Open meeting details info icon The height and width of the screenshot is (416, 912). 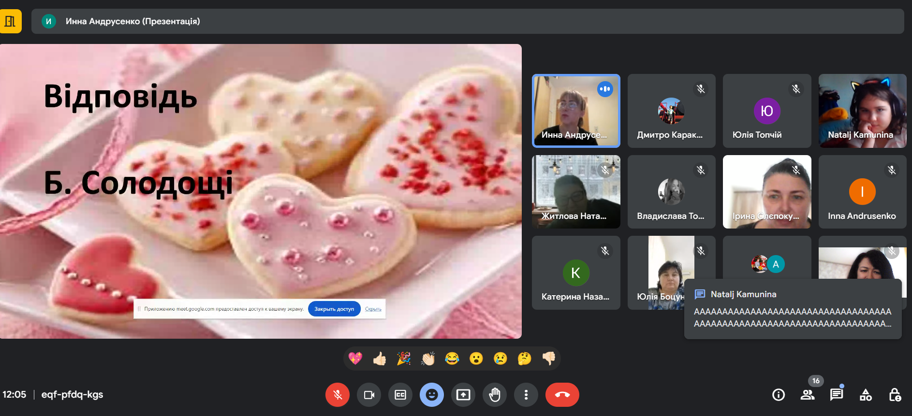tap(779, 395)
